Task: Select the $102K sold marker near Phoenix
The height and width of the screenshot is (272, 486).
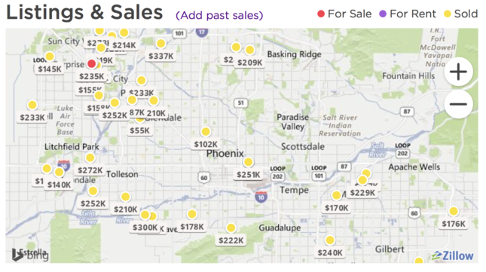Action: tap(206, 132)
